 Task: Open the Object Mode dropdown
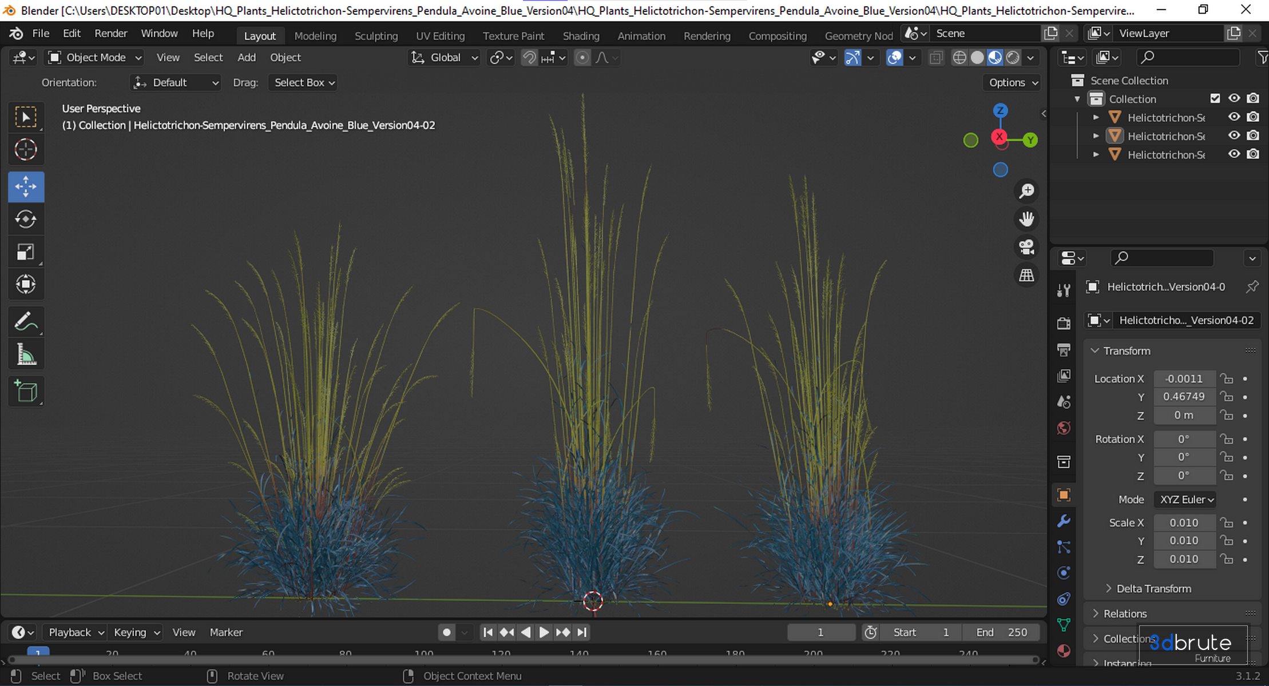click(x=95, y=57)
